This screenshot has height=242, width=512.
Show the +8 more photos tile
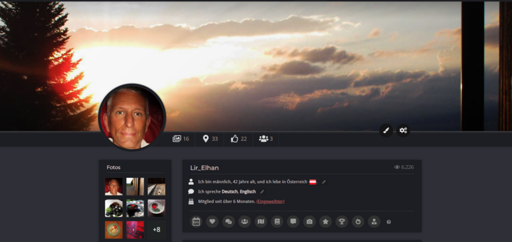pos(156,230)
